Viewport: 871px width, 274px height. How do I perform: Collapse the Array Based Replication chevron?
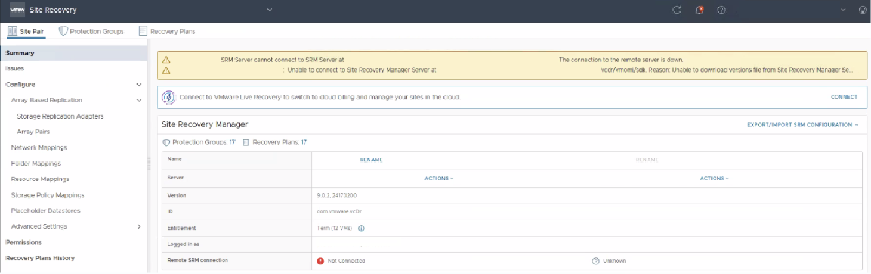click(139, 100)
